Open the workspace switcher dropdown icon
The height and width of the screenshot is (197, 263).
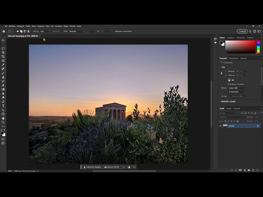259,31
